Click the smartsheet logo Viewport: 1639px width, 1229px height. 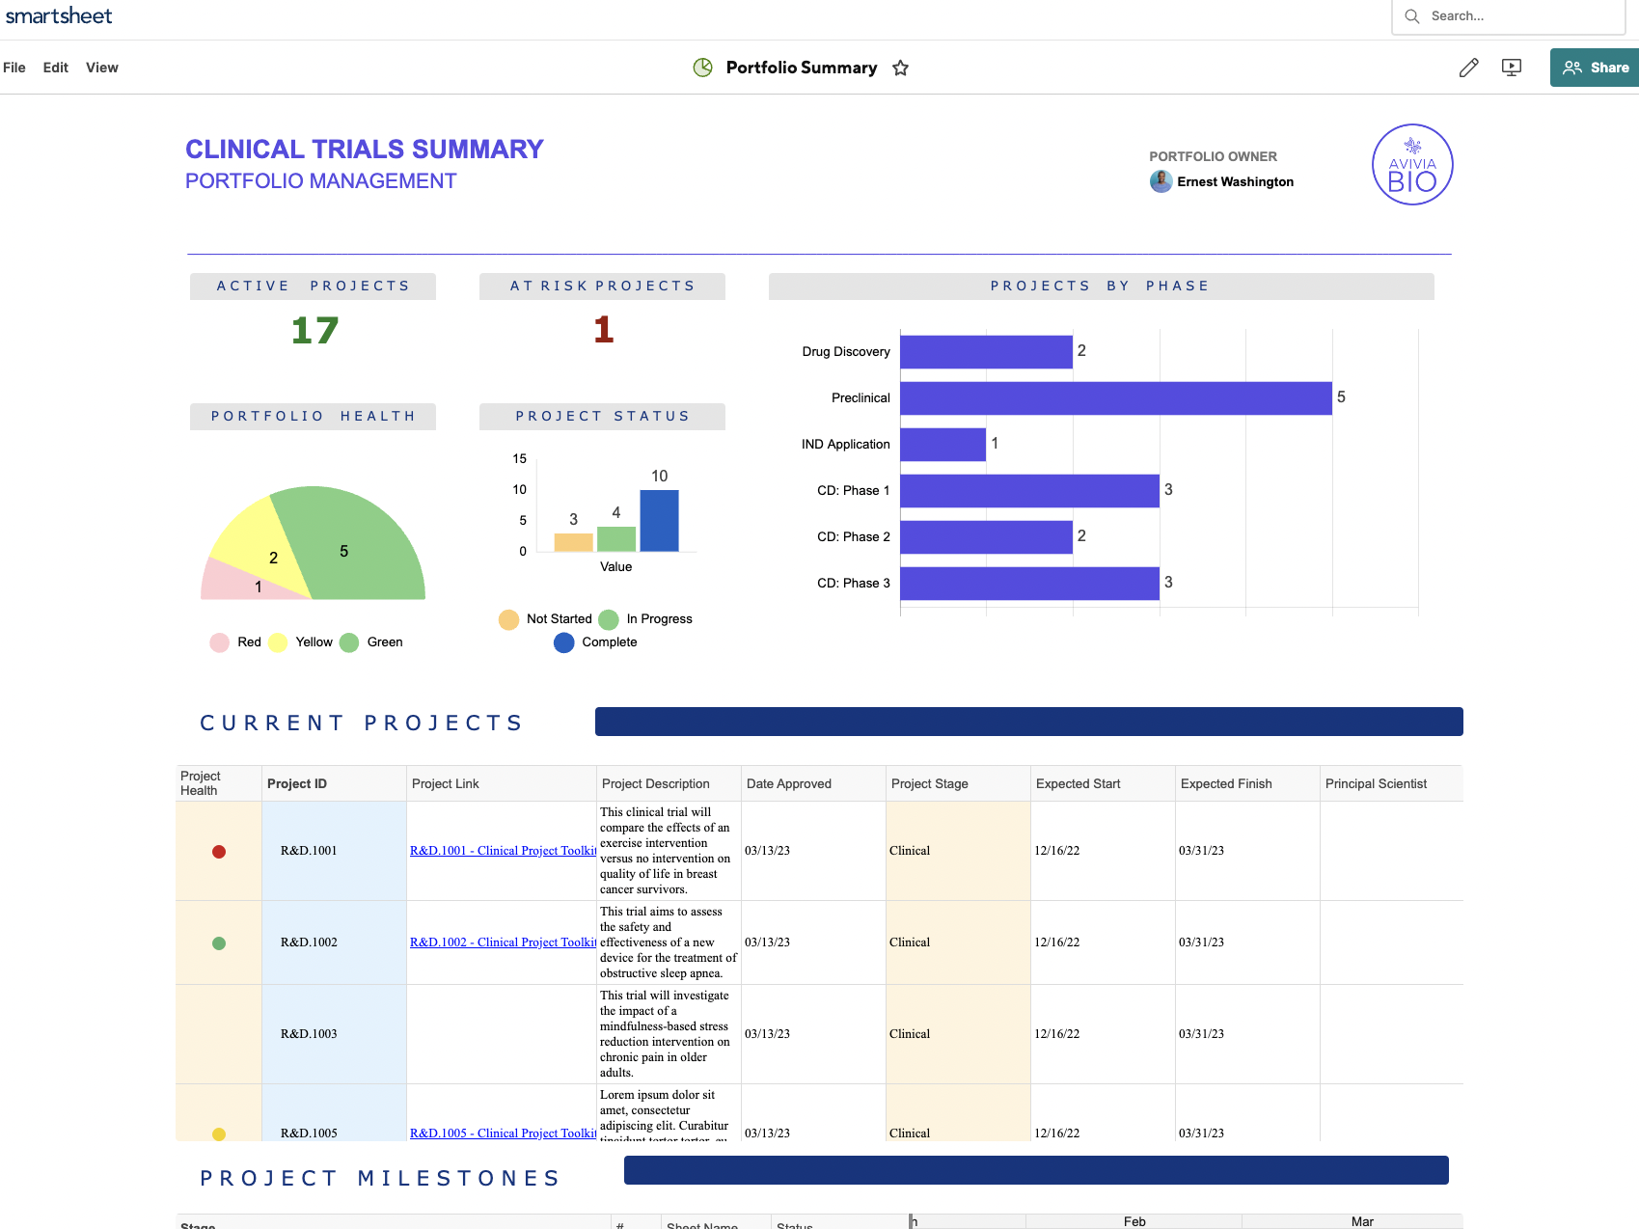tap(59, 15)
